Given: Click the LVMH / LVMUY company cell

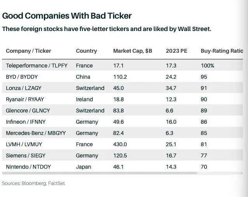Looking at the screenshot, I should click(24, 144).
